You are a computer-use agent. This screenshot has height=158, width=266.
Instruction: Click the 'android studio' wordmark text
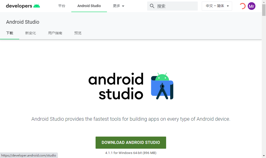[x=116, y=86]
